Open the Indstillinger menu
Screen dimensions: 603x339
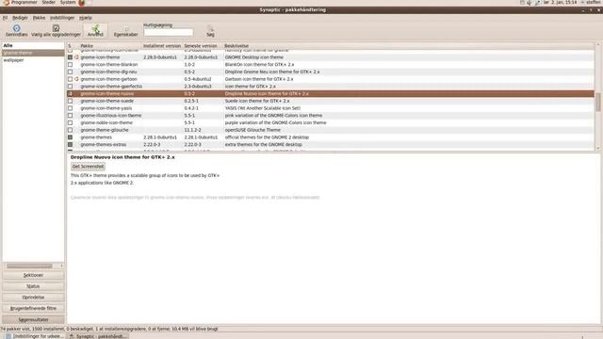(62, 18)
